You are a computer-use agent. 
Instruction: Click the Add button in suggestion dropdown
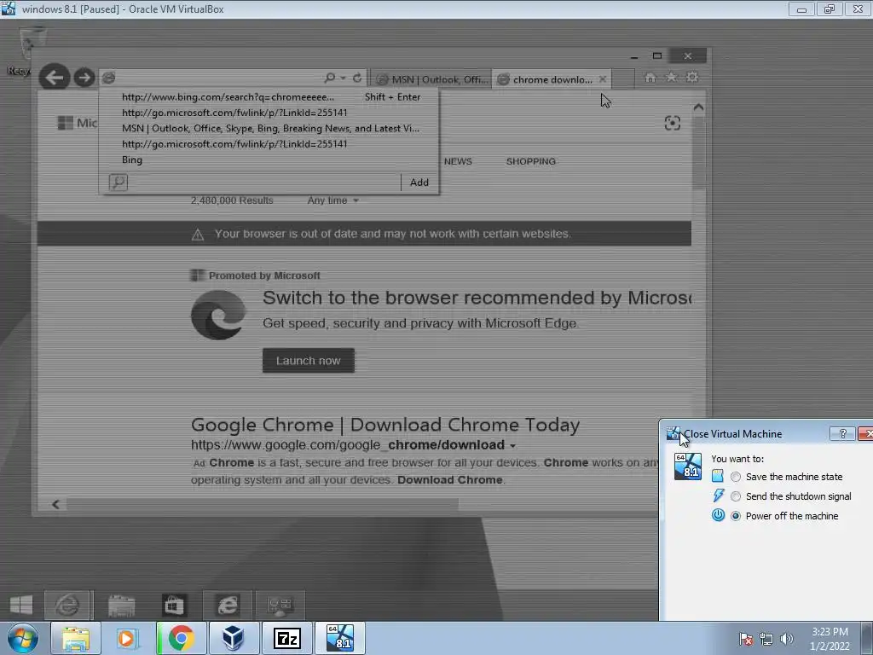coord(419,183)
